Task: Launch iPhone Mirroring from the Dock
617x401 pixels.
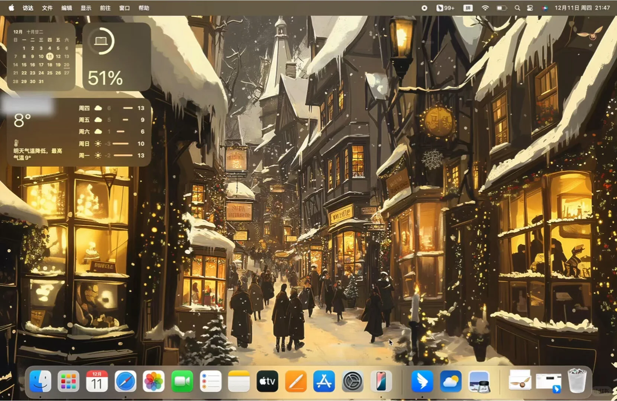Action: (381, 381)
